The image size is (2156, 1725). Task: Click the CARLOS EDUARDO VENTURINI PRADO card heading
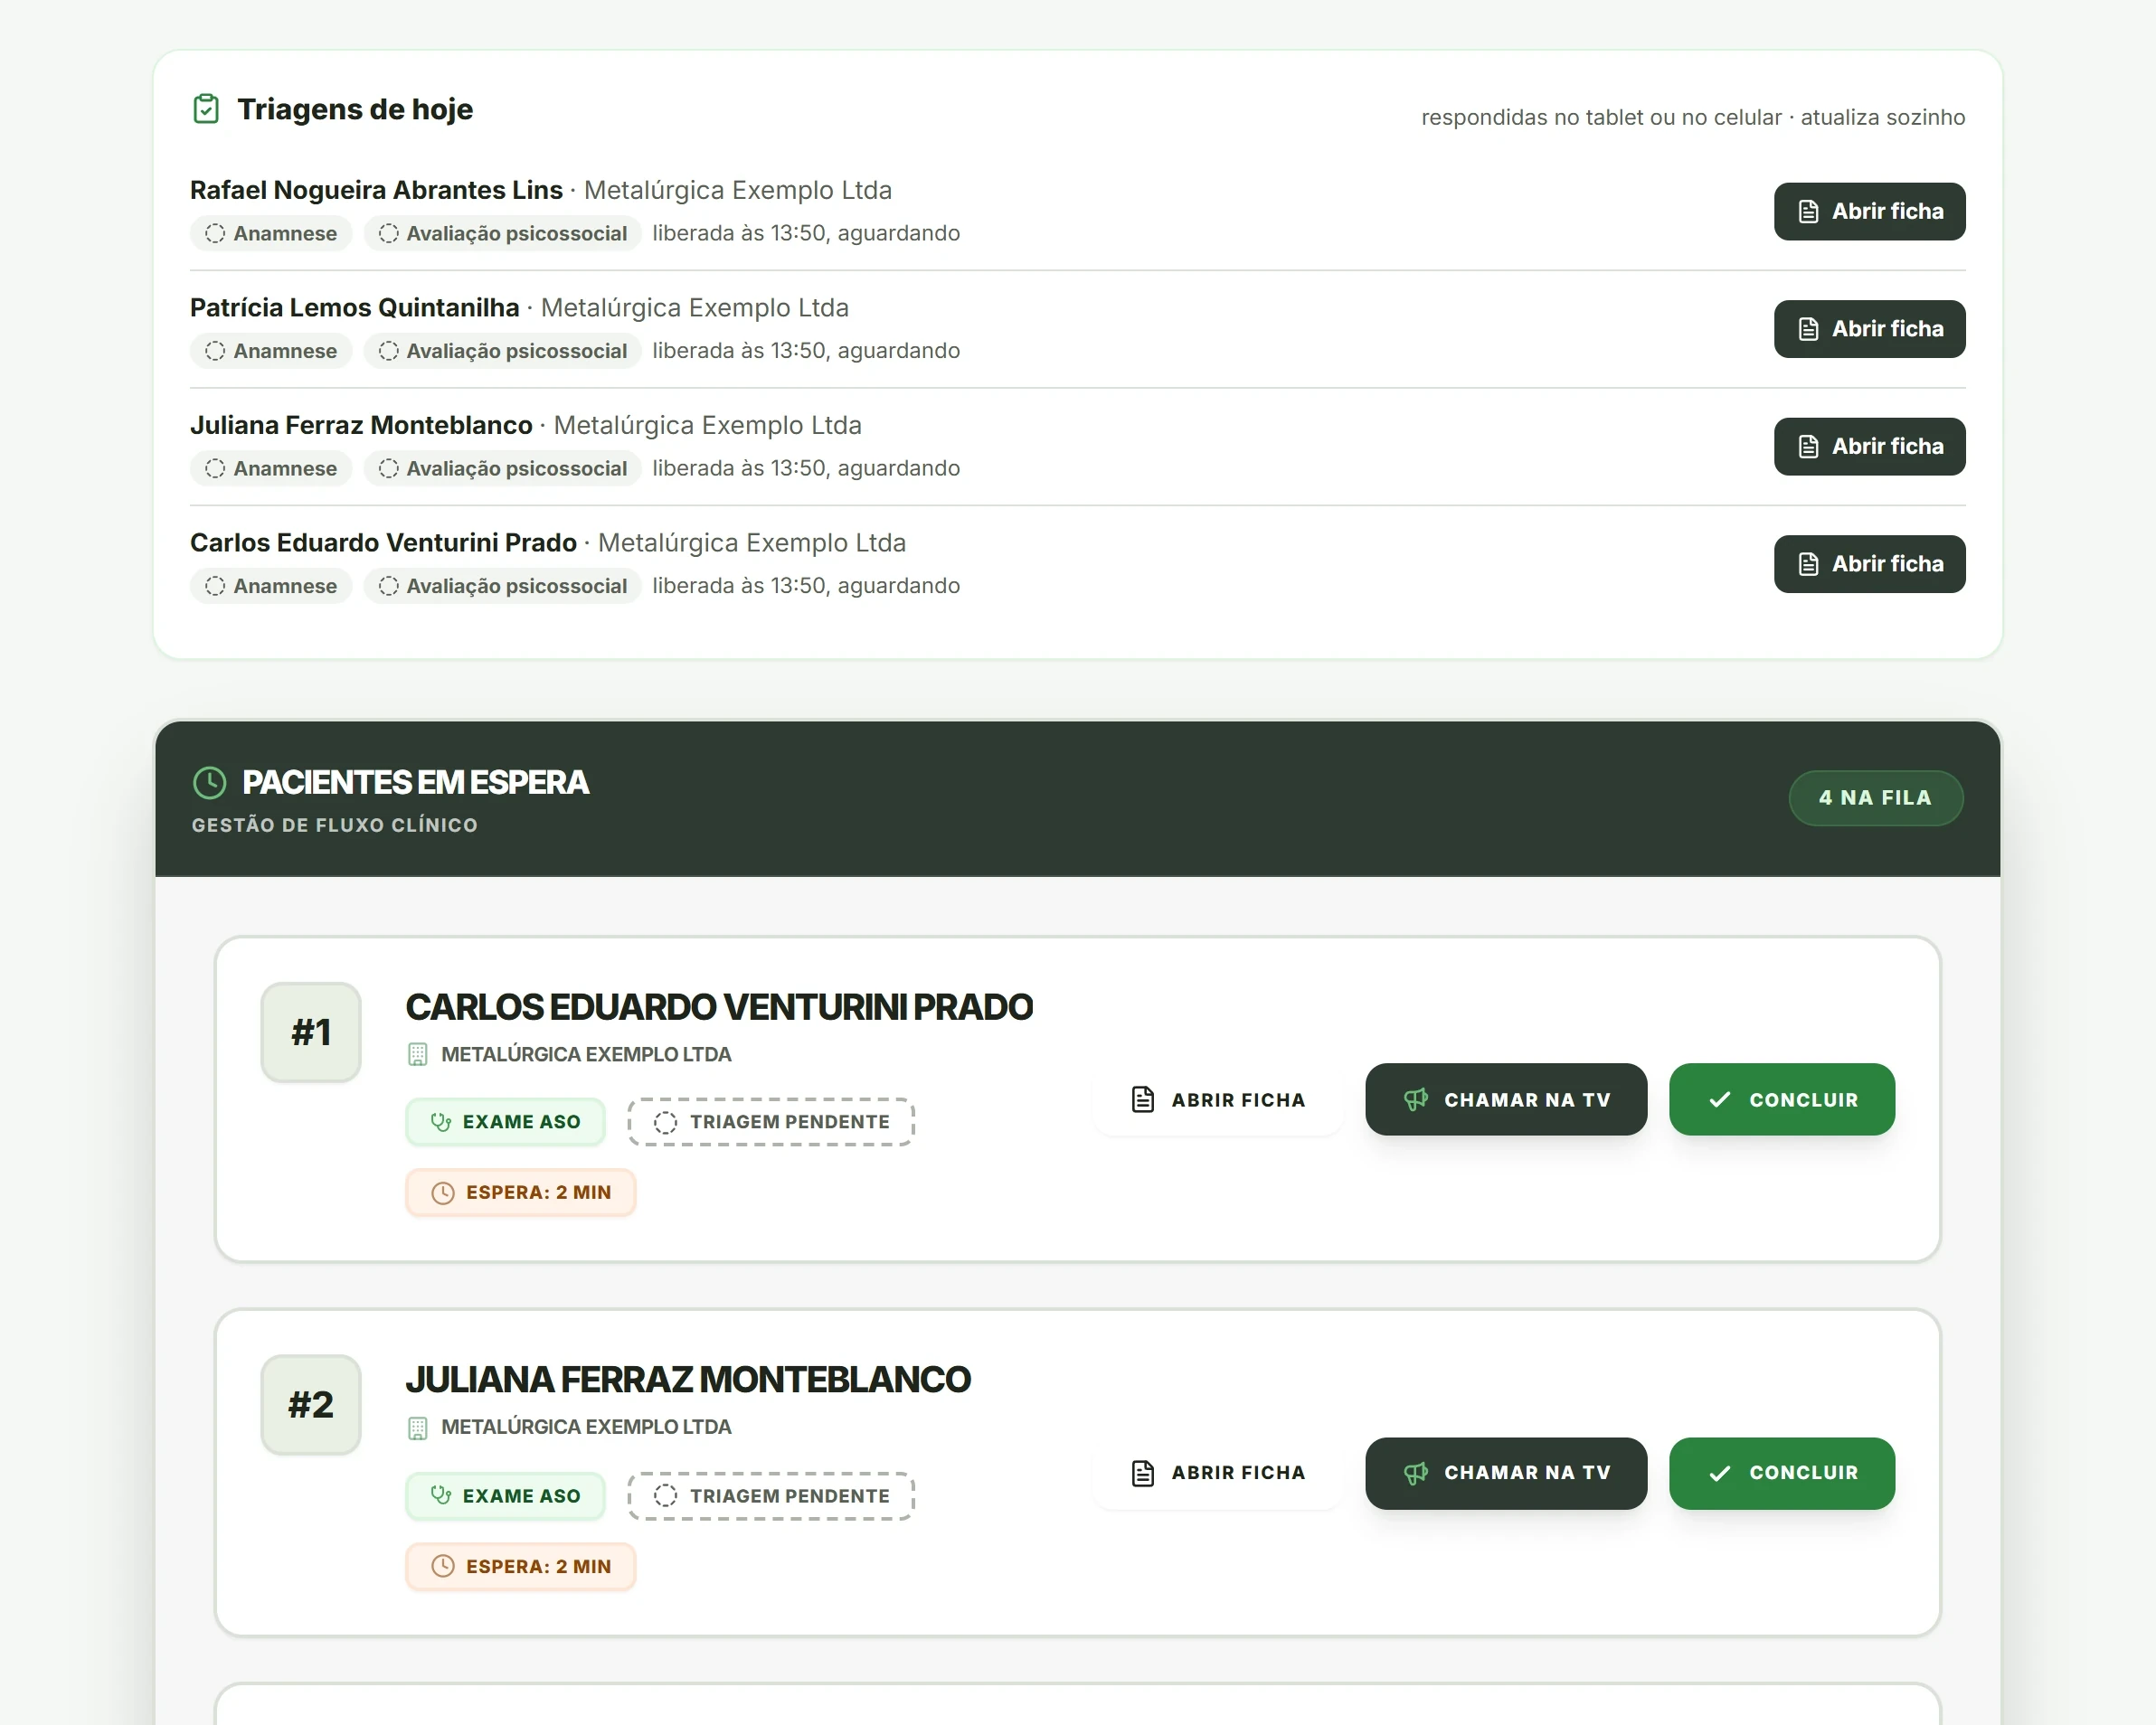click(719, 1006)
